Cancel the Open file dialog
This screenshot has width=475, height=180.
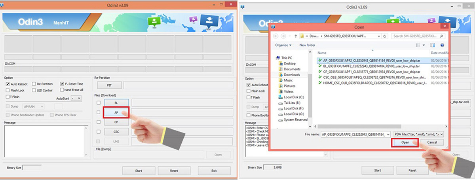pos(432,142)
